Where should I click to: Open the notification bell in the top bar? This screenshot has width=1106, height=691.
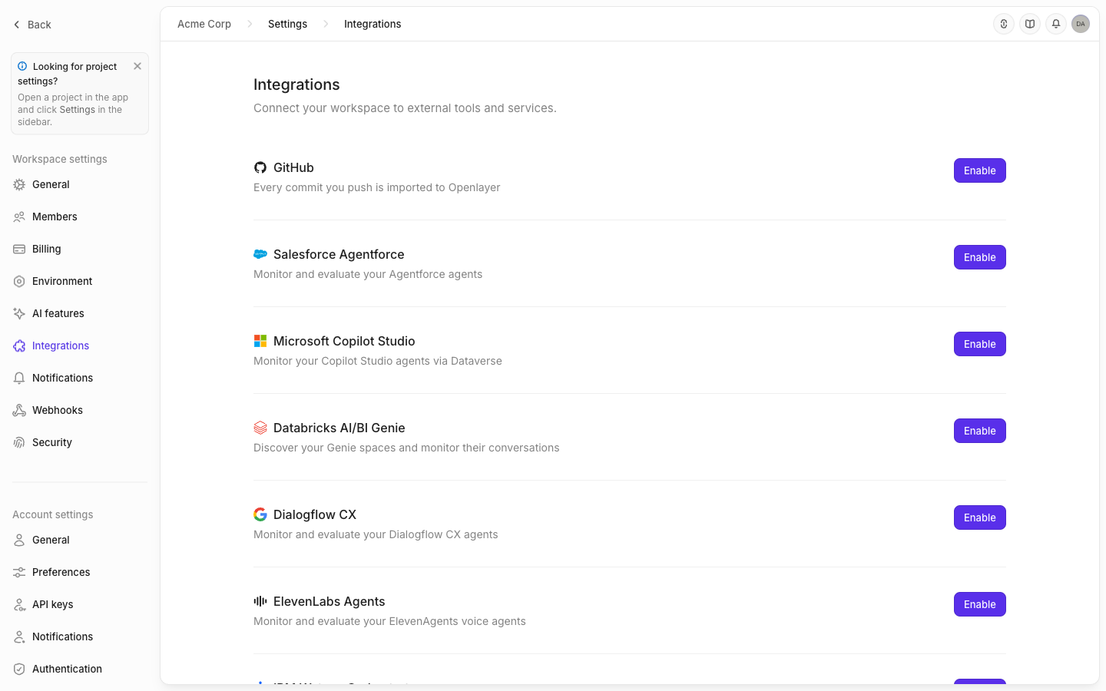tap(1056, 24)
